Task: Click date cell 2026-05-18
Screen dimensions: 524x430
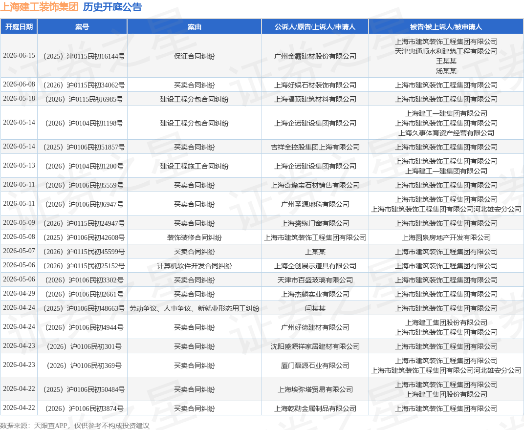Action: pyautogui.click(x=19, y=98)
